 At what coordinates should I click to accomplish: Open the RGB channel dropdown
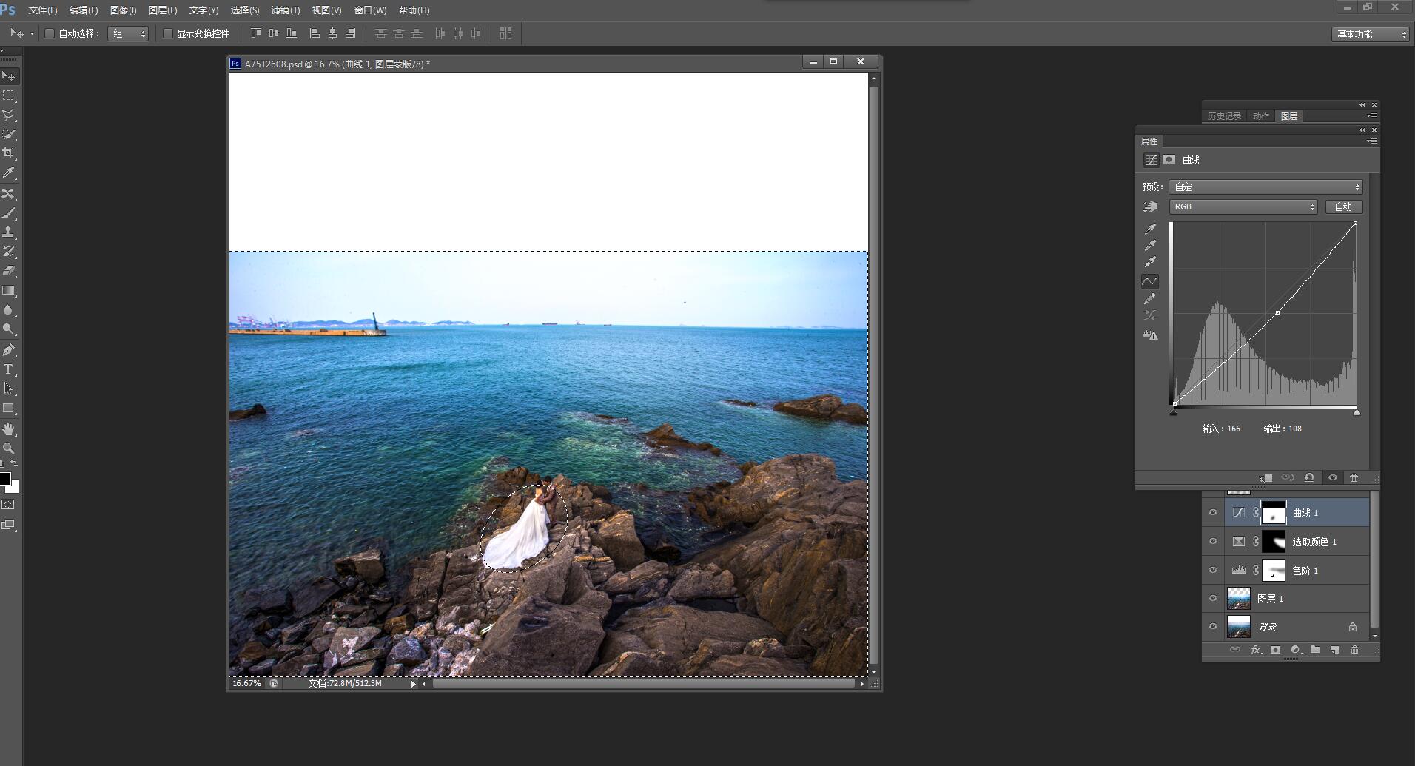click(x=1243, y=206)
